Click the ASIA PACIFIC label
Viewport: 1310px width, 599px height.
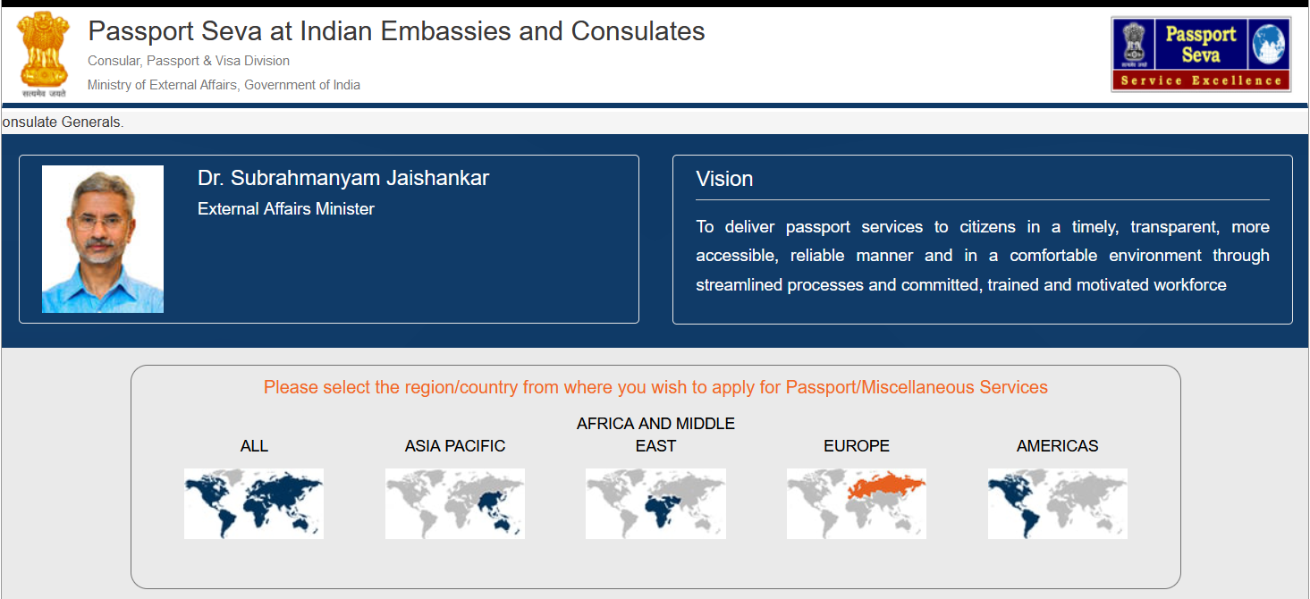pos(455,446)
